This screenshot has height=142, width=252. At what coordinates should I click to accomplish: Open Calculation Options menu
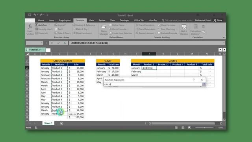[195, 30]
